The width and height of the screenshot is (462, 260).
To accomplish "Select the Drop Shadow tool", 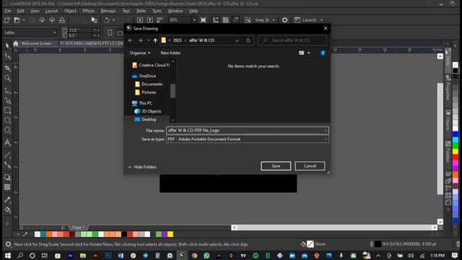I will [x=7, y=177].
